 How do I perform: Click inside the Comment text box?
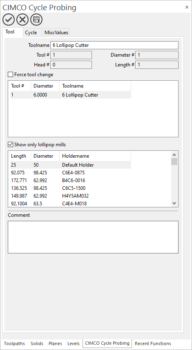pyautogui.click(x=93, y=237)
